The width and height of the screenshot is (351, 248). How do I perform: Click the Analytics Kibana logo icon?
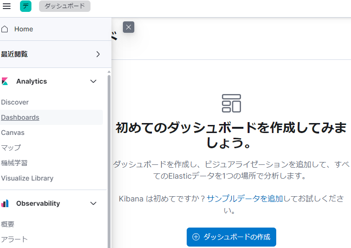(5, 81)
